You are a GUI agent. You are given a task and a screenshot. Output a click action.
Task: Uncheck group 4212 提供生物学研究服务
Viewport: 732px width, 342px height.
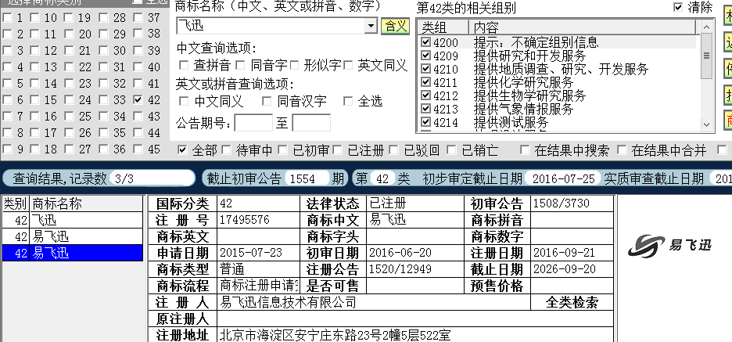(x=425, y=95)
